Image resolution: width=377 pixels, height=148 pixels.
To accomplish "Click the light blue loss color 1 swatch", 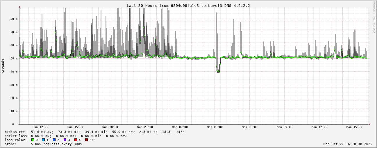I will pos(43,140).
